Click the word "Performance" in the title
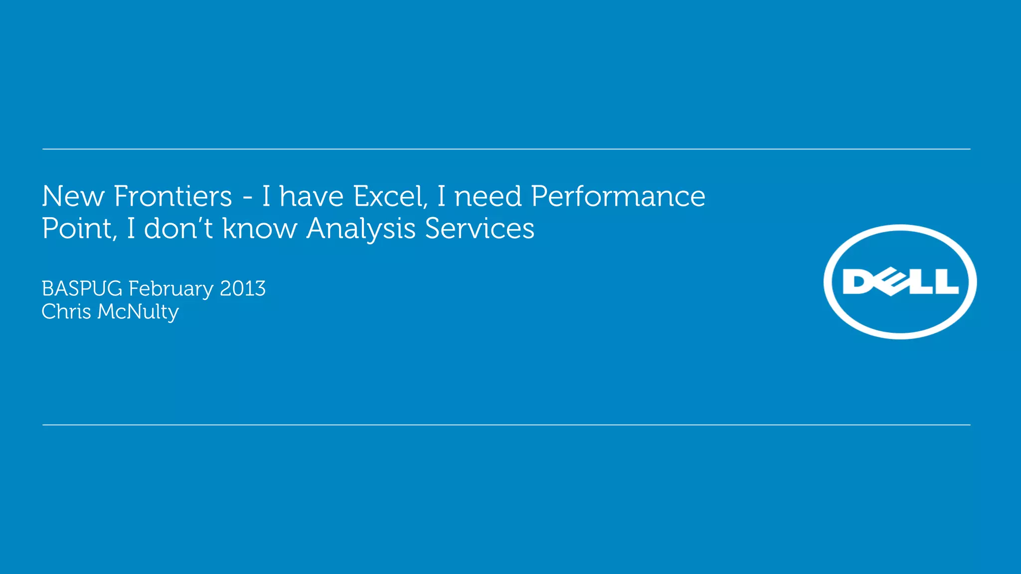Viewport: 1021px width, 574px height. [x=618, y=196]
